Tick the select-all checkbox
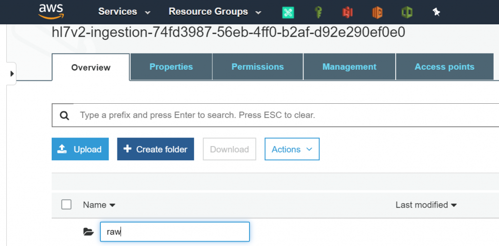 point(66,205)
